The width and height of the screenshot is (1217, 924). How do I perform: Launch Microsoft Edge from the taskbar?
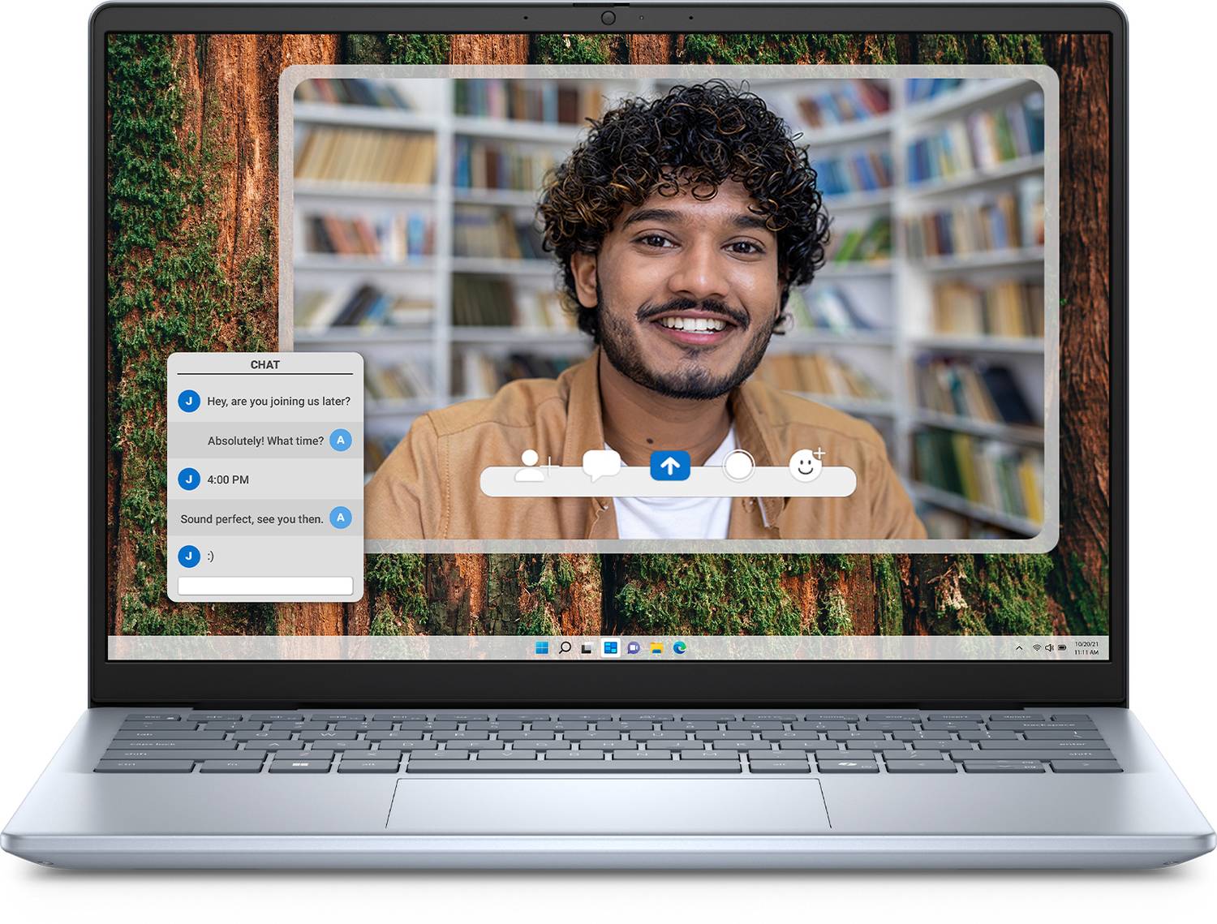click(680, 647)
